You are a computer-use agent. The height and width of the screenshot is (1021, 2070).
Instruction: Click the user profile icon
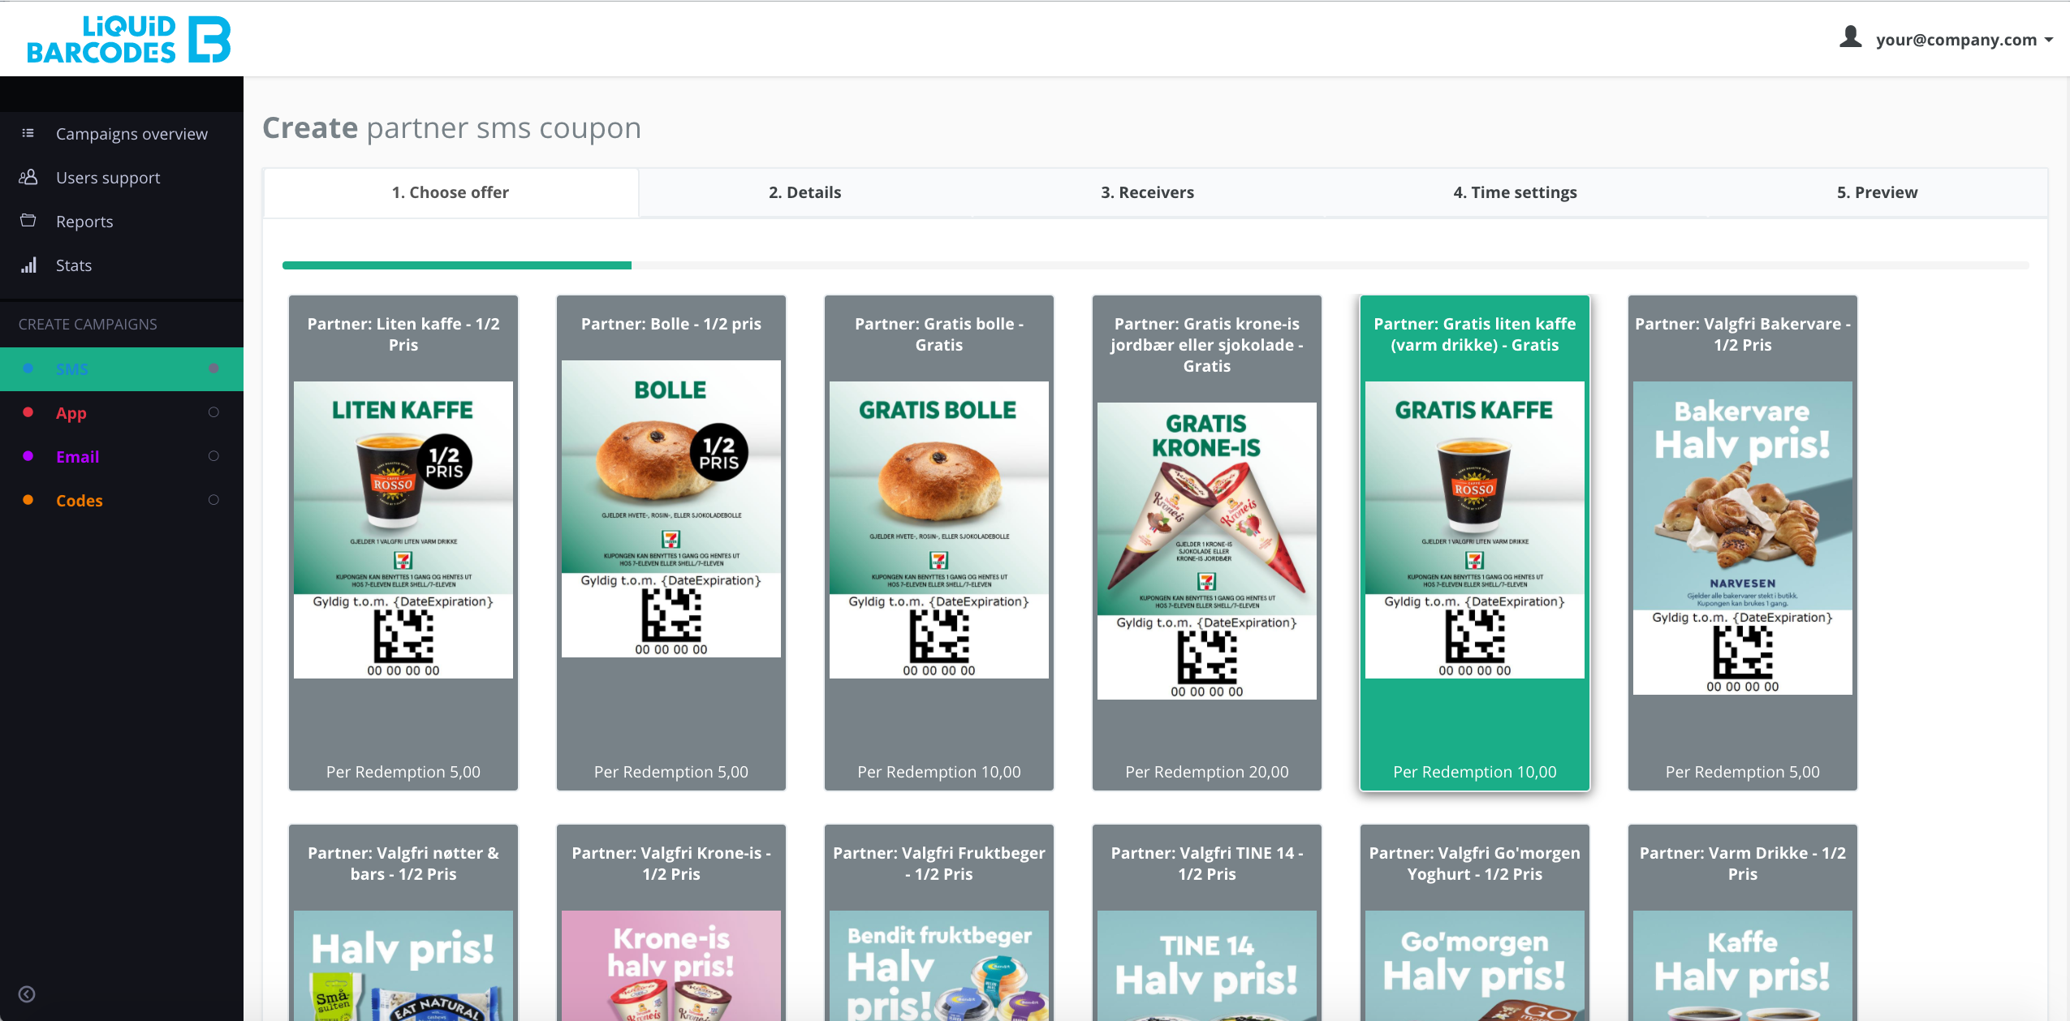pyautogui.click(x=1850, y=37)
